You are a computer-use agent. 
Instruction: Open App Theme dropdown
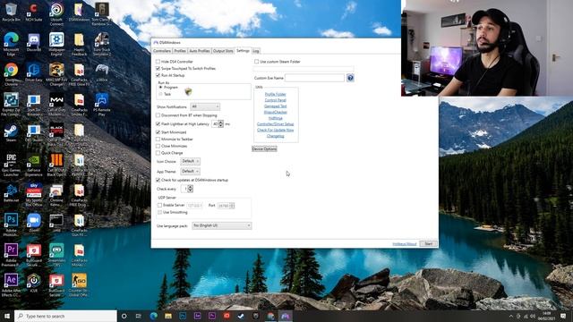(190, 171)
